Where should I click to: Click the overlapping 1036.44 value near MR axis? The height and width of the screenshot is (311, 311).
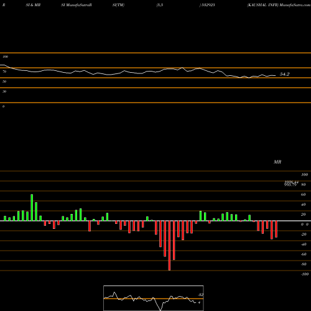292,182
